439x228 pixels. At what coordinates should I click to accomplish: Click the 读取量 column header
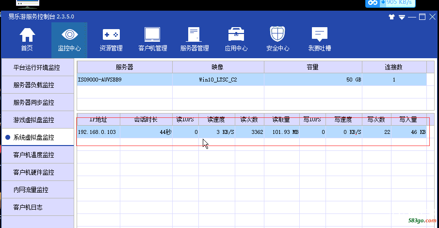click(282, 120)
